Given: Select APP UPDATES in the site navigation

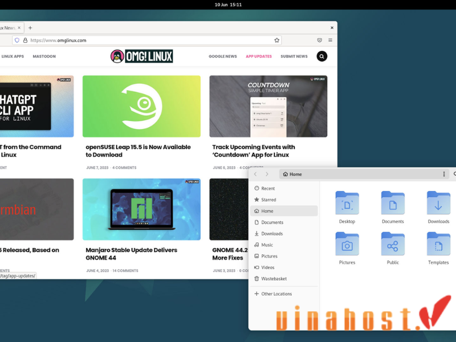Looking at the screenshot, I should tap(259, 56).
